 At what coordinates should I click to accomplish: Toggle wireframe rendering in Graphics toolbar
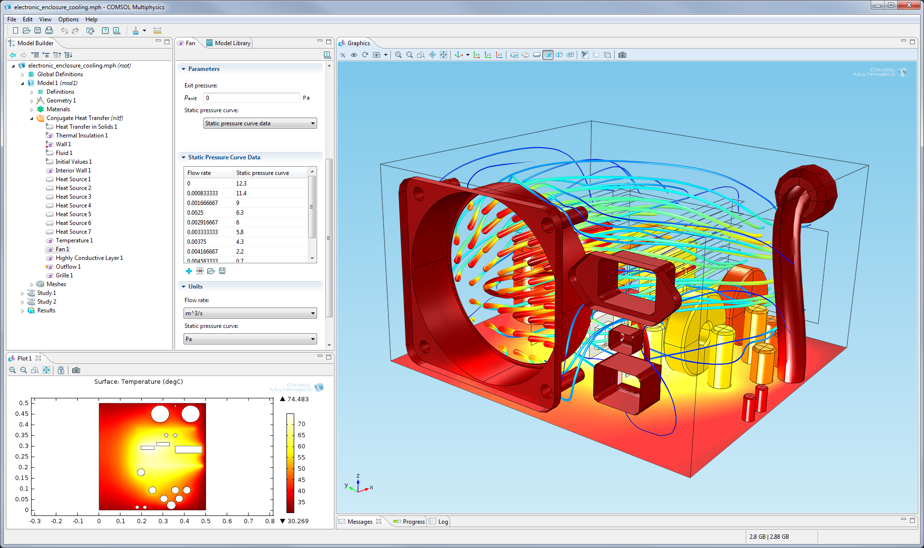point(607,55)
